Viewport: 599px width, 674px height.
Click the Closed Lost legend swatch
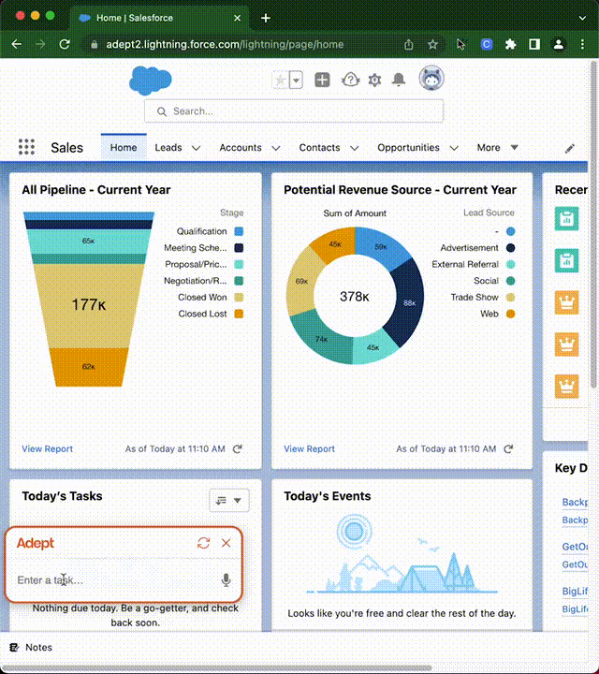point(239,314)
